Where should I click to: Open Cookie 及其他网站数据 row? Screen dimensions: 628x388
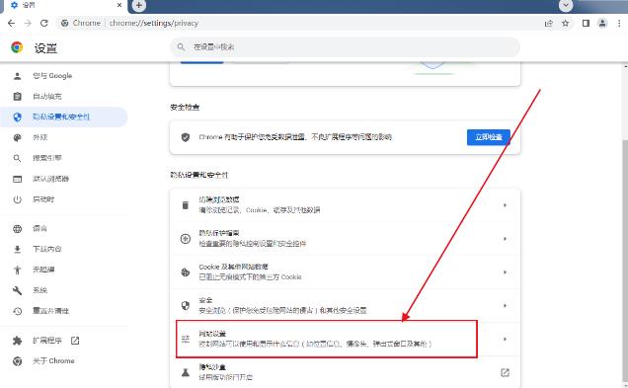coord(345,272)
